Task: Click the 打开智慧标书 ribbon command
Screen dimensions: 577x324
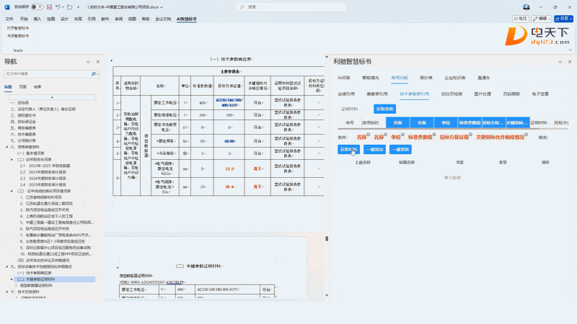Action: click(18, 28)
